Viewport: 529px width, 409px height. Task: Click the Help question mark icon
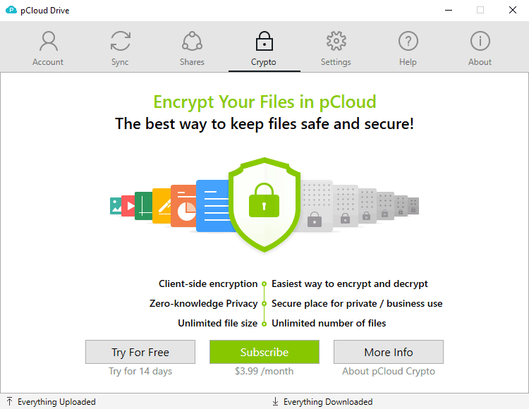(x=408, y=41)
